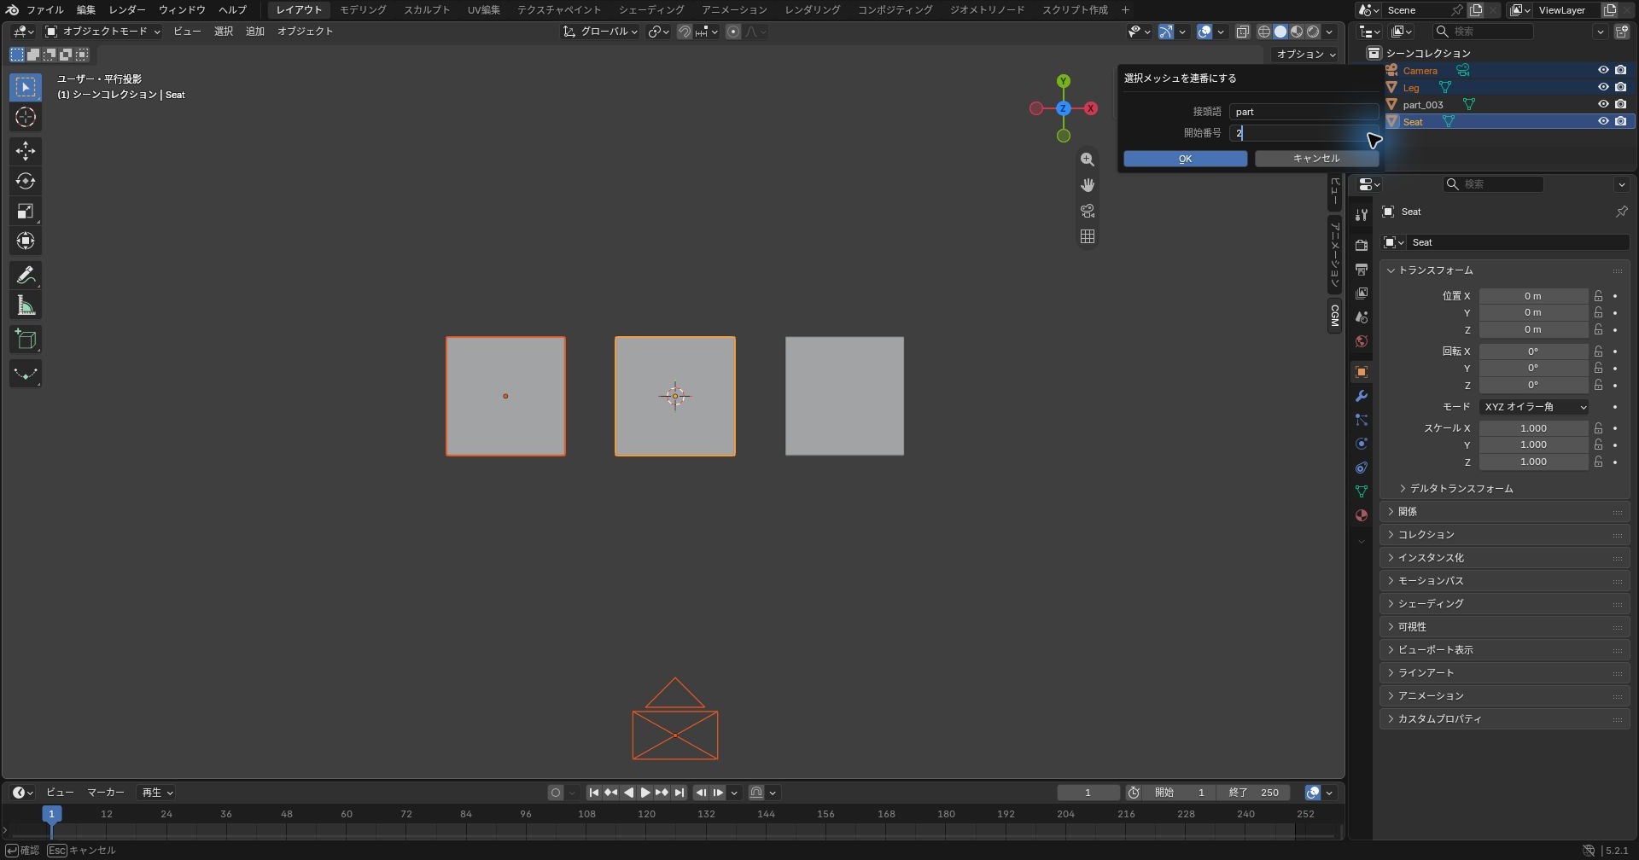Open the ファイル menu
Viewport: 1639px width, 860px height.
44,9
